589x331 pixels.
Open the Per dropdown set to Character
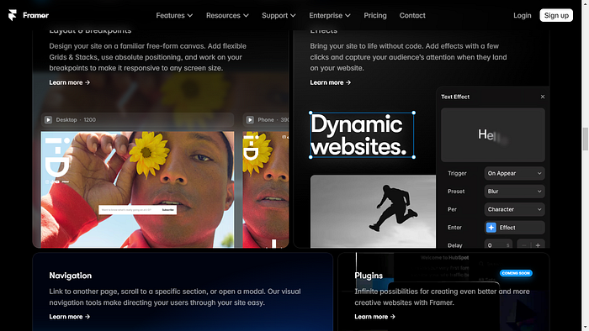click(x=514, y=209)
